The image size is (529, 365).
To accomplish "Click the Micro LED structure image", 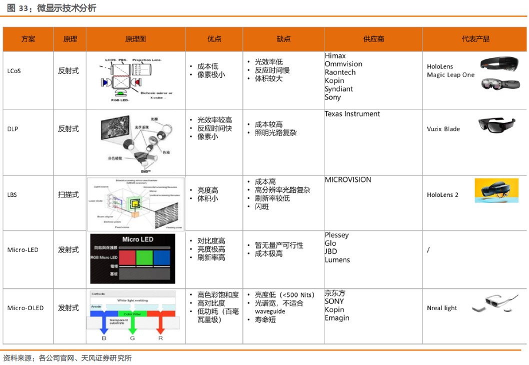I will coord(132,258).
